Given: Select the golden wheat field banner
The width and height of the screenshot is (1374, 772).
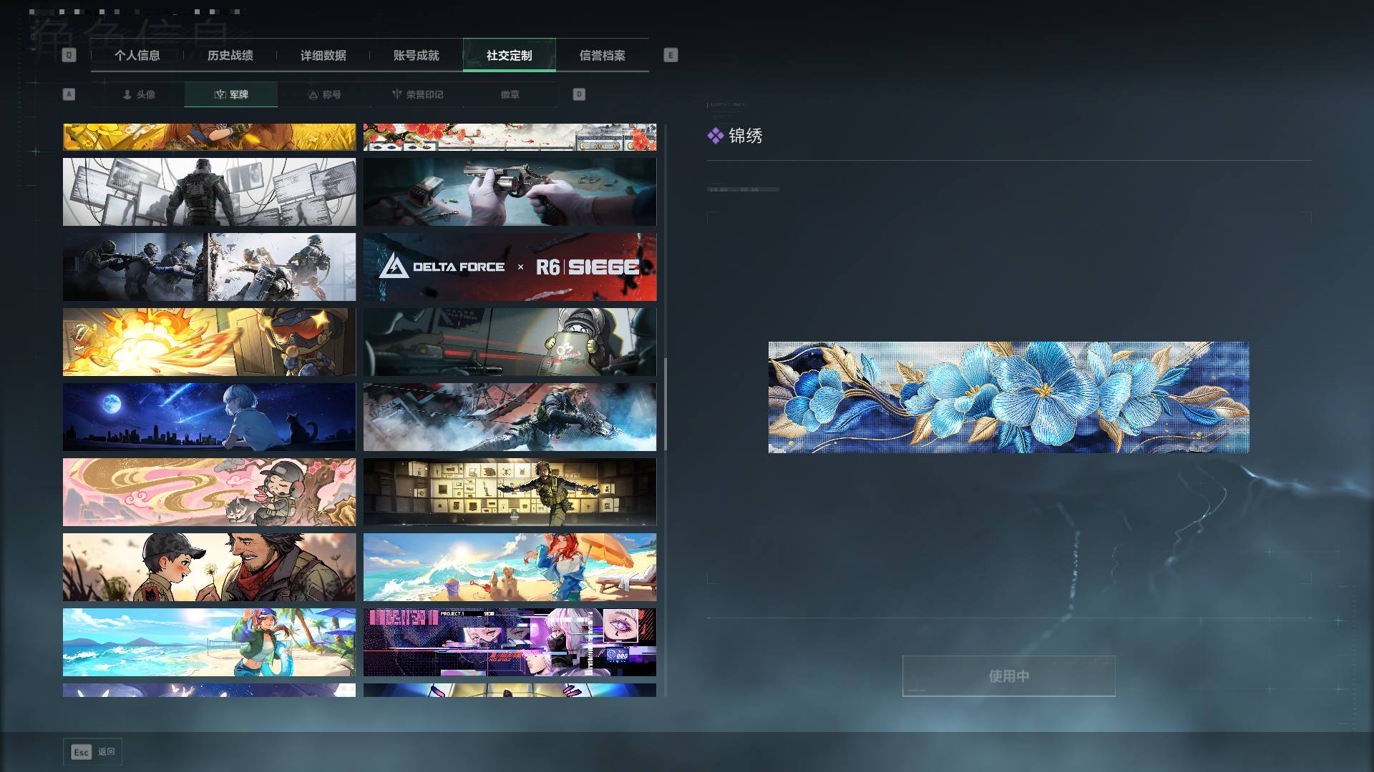Looking at the screenshot, I should pos(209,137).
